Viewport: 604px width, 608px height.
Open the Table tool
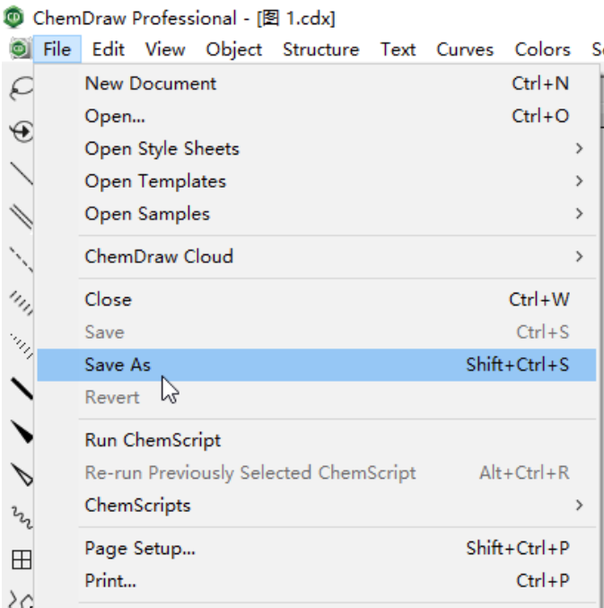pyautogui.click(x=21, y=560)
